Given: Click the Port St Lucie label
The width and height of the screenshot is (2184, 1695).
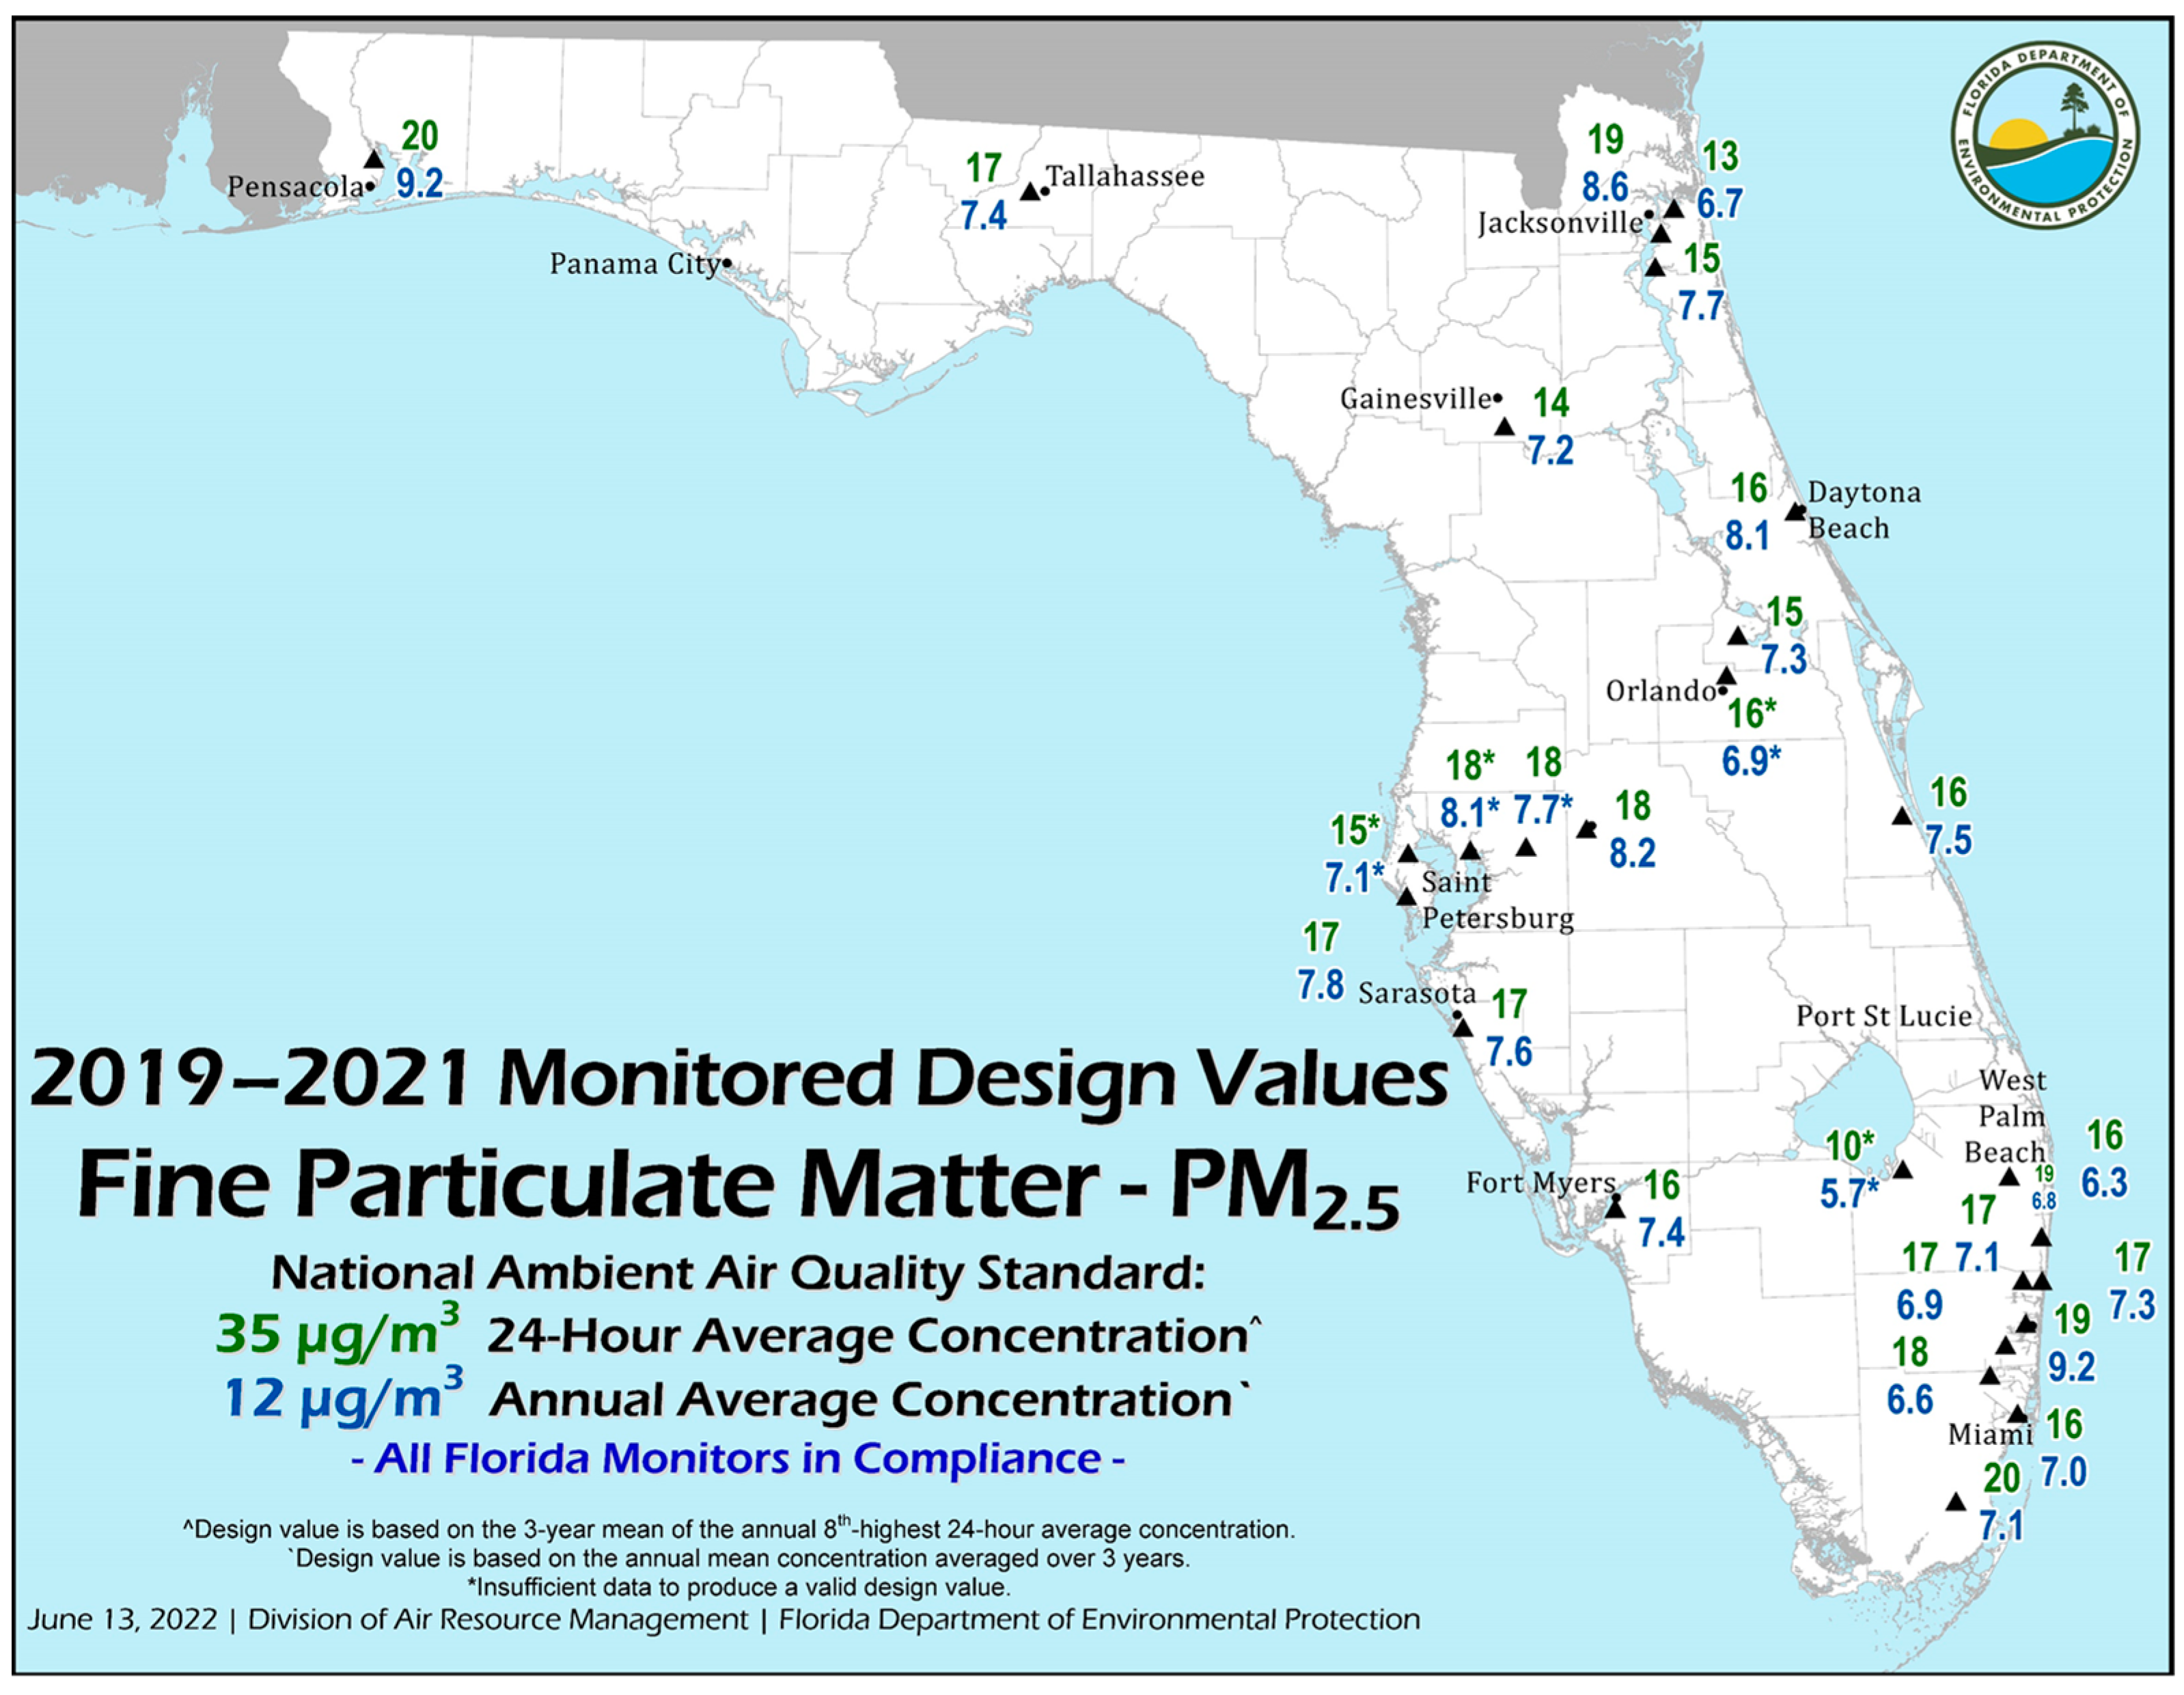Looking at the screenshot, I should 1883,1016.
